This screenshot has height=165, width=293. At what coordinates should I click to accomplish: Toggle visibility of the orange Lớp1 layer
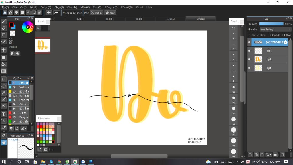point(249,60)
